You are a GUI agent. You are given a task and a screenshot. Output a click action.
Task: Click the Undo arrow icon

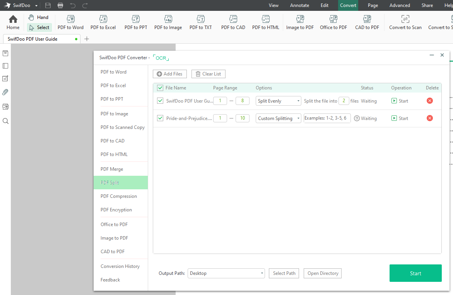[73, 5]
